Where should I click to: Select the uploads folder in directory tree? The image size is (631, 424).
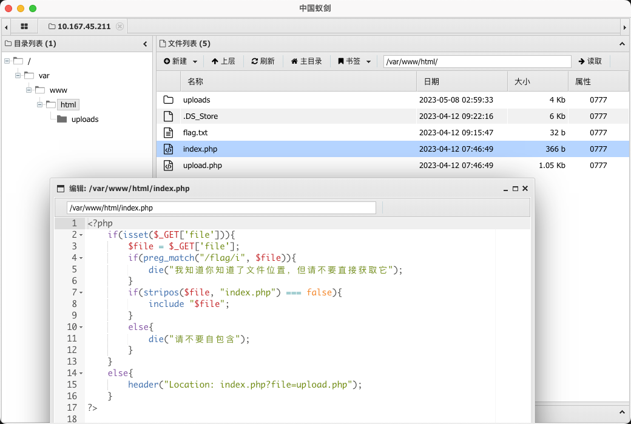click(x=84, y=119)
